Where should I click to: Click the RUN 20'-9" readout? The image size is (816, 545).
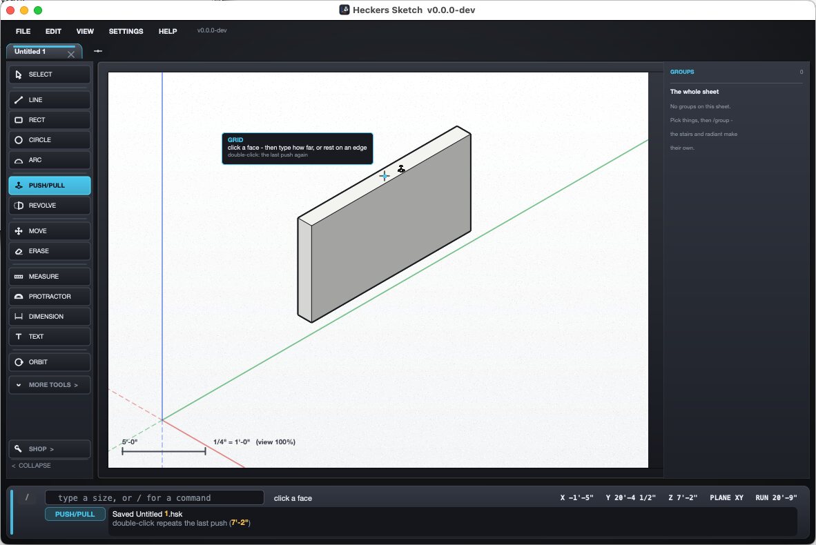(777, 497)
